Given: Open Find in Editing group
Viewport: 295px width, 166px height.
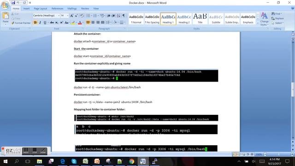Looking at the screenshot, I should click(x=277, y=13).
